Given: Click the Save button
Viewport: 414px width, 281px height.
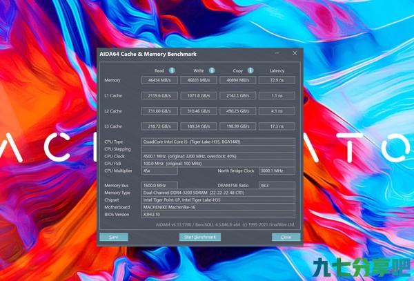Looking at the screenshot, I should click(x=114, y=237).
